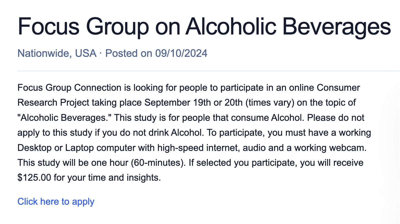The image size is (400, 224).
Task: Click the "Research Project" phrase
Action: pyautogui.click(x=53, y=103)
